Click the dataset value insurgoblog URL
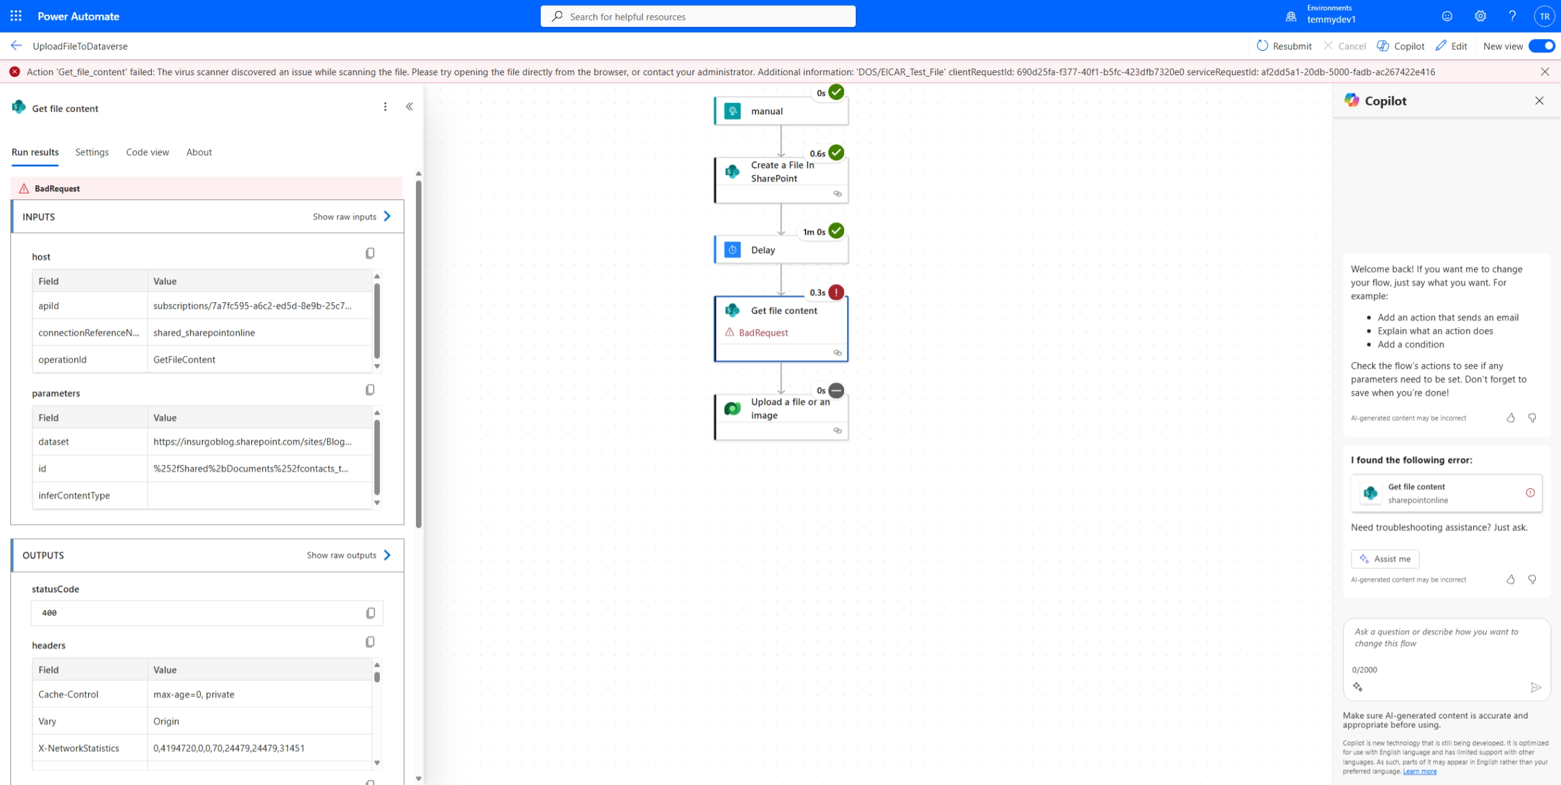 point(252,442)
